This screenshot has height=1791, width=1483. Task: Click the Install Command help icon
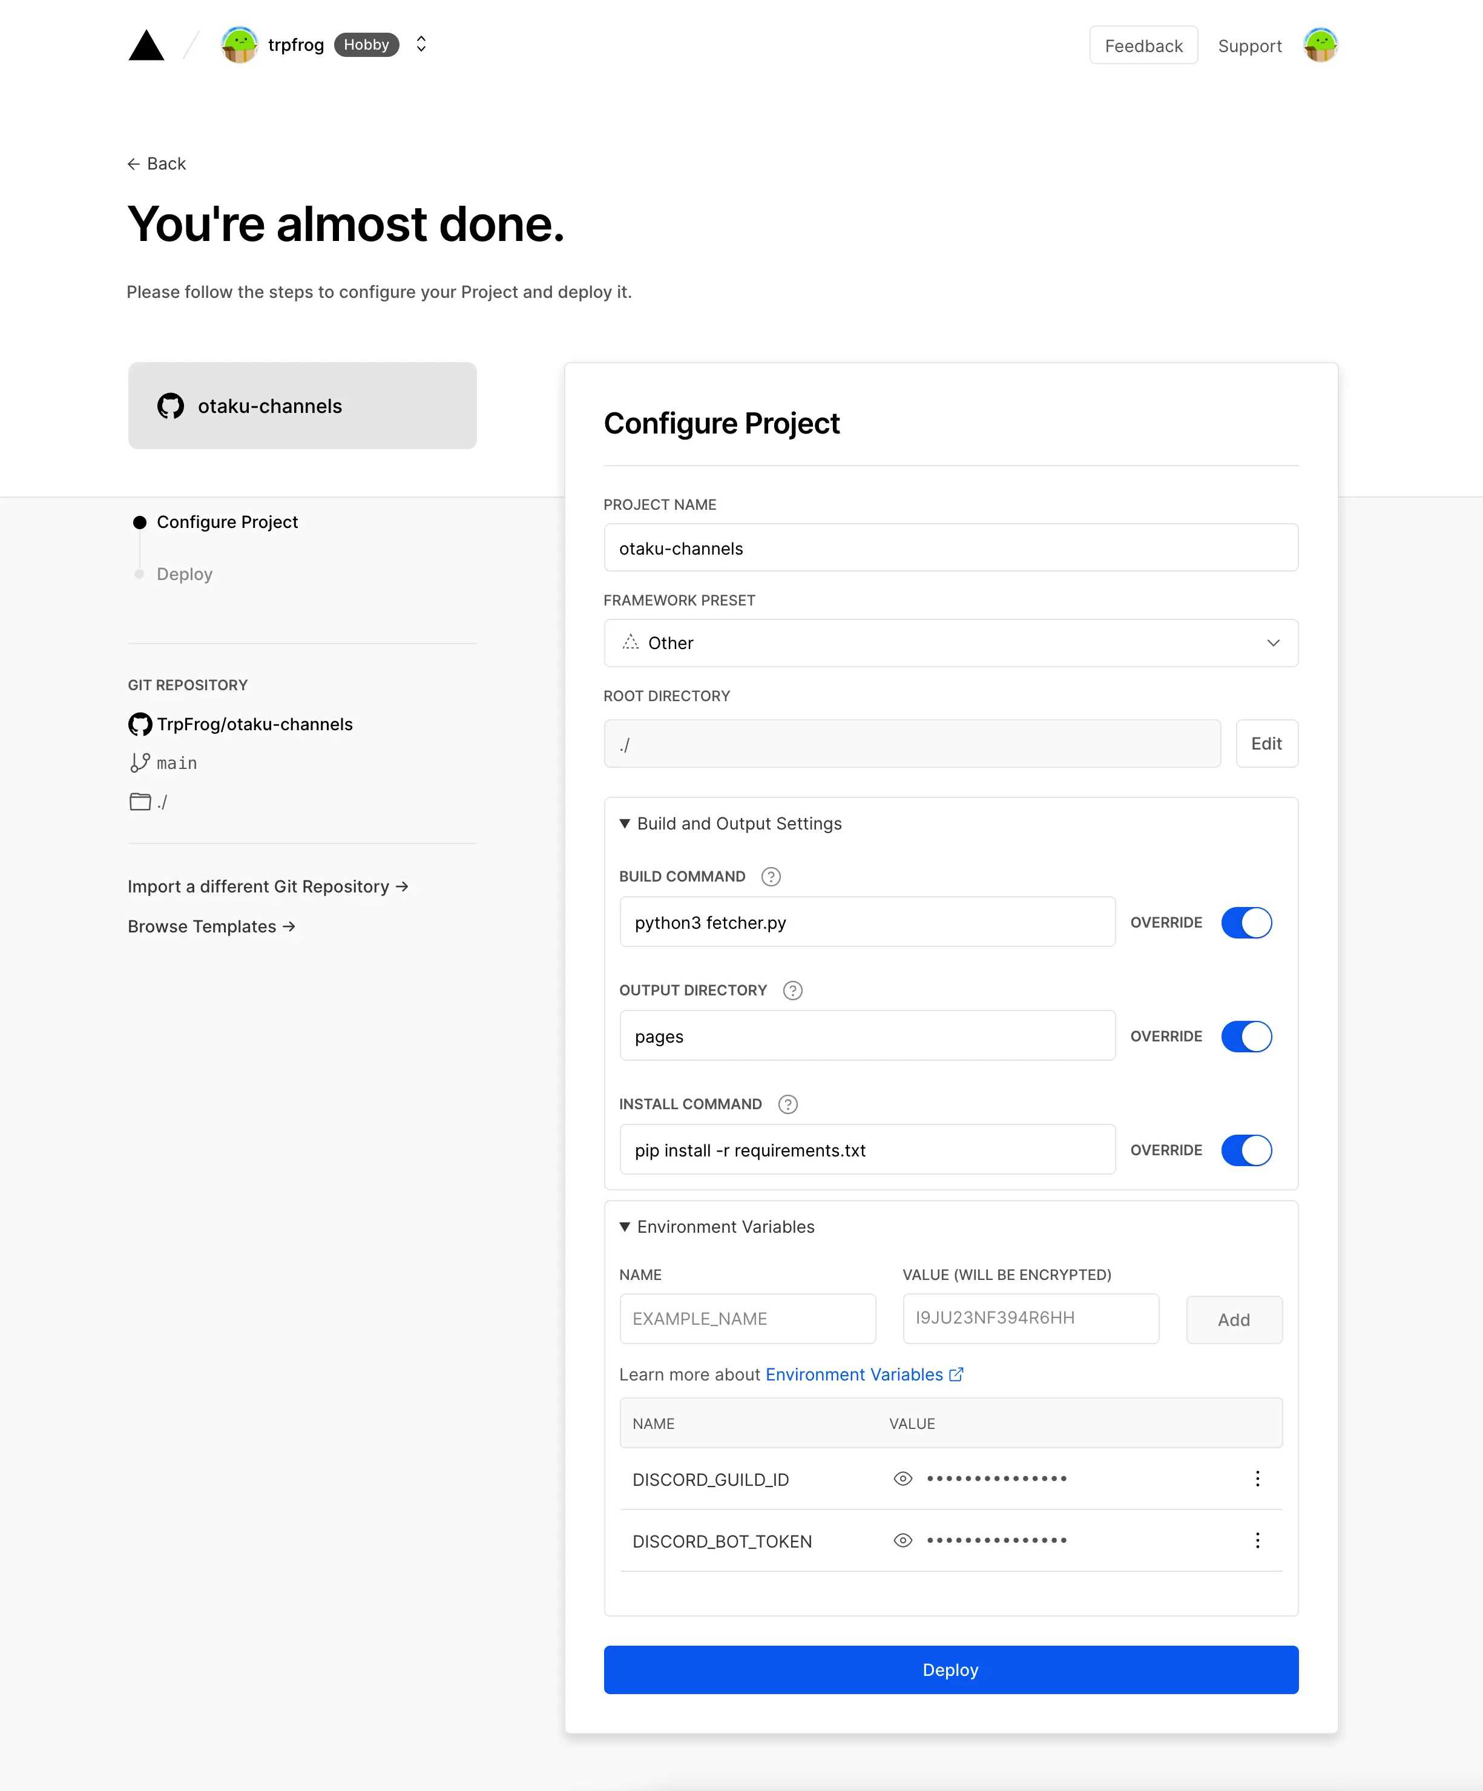[x=787, y=1104]
